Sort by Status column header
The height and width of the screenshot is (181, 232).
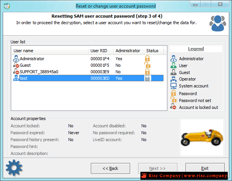tap(152, 51)
